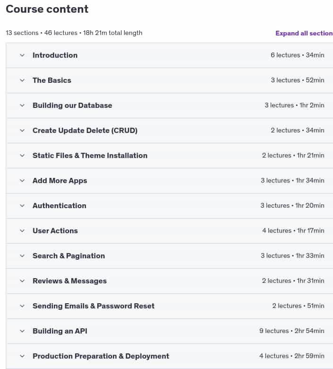This screenshot has height=369, width=333.
Task: Select Production Preparation & Deployment section title
Action: pos(101,356)
